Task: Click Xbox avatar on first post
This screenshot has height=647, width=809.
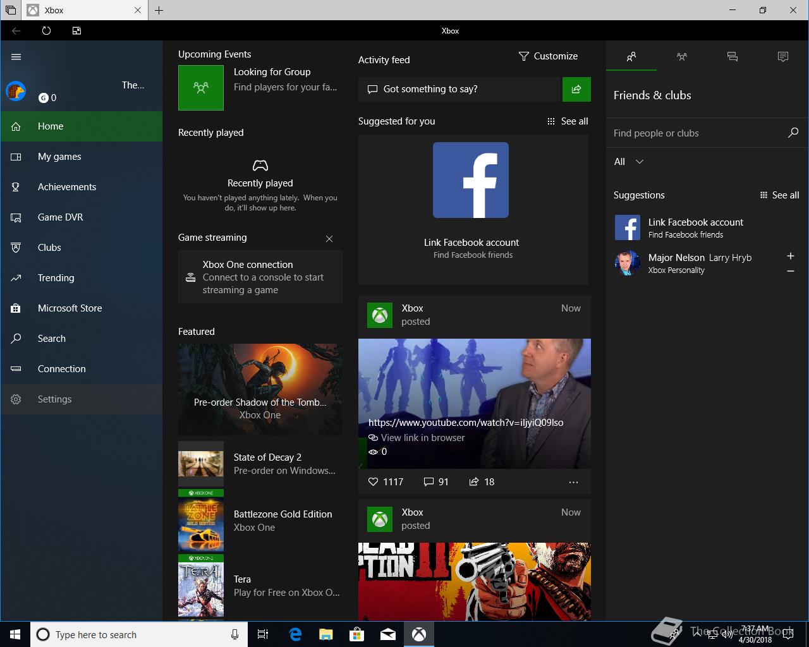Action: (x=380, y=315)
